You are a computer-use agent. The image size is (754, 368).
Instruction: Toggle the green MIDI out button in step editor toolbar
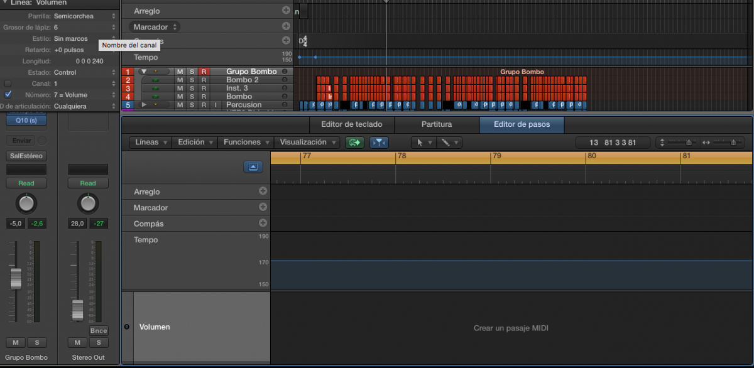click(x=354, y=143)
